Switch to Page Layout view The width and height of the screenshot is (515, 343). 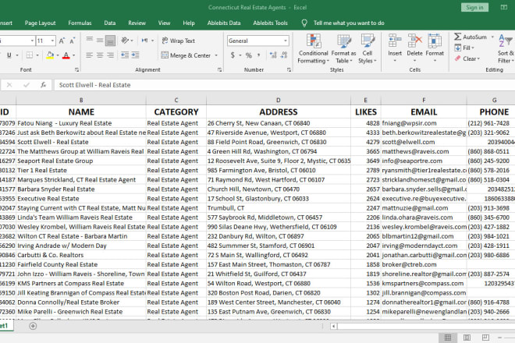[467, 338]
